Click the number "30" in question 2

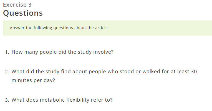point(194,72)
